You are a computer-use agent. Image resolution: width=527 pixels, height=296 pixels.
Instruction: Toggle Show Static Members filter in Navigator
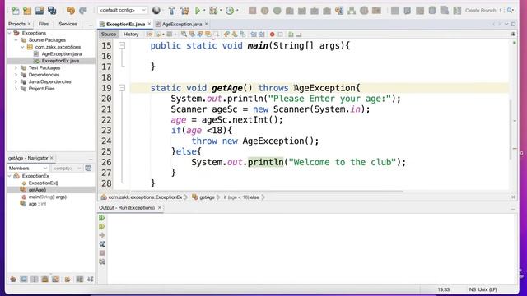[35, 280]
